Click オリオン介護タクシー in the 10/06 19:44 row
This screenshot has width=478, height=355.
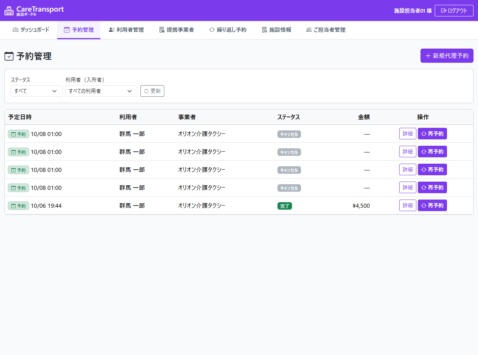click(x=202, y=206)
